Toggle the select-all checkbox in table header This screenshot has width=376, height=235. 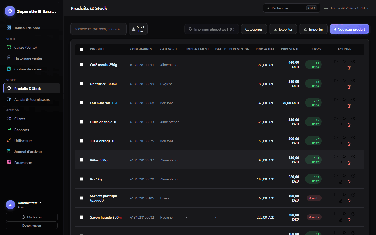click(x=81, y=49)
